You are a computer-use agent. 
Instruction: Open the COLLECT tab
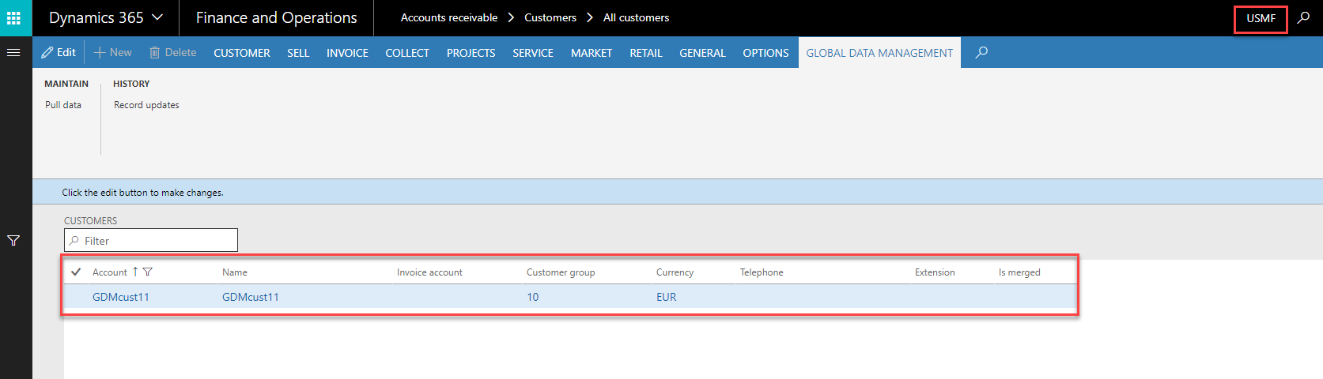(x=407, y=53)
